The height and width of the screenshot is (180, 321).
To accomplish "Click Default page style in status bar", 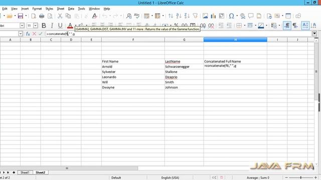I will (x=116, y=178).
